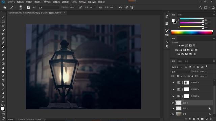Hide the 图层 1 layer

coord(173,108)
